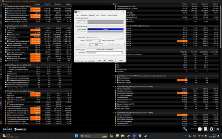This screenshot has height=139, width=222.
Task: Switch to the About tab
Action: (x=115, y=15)
